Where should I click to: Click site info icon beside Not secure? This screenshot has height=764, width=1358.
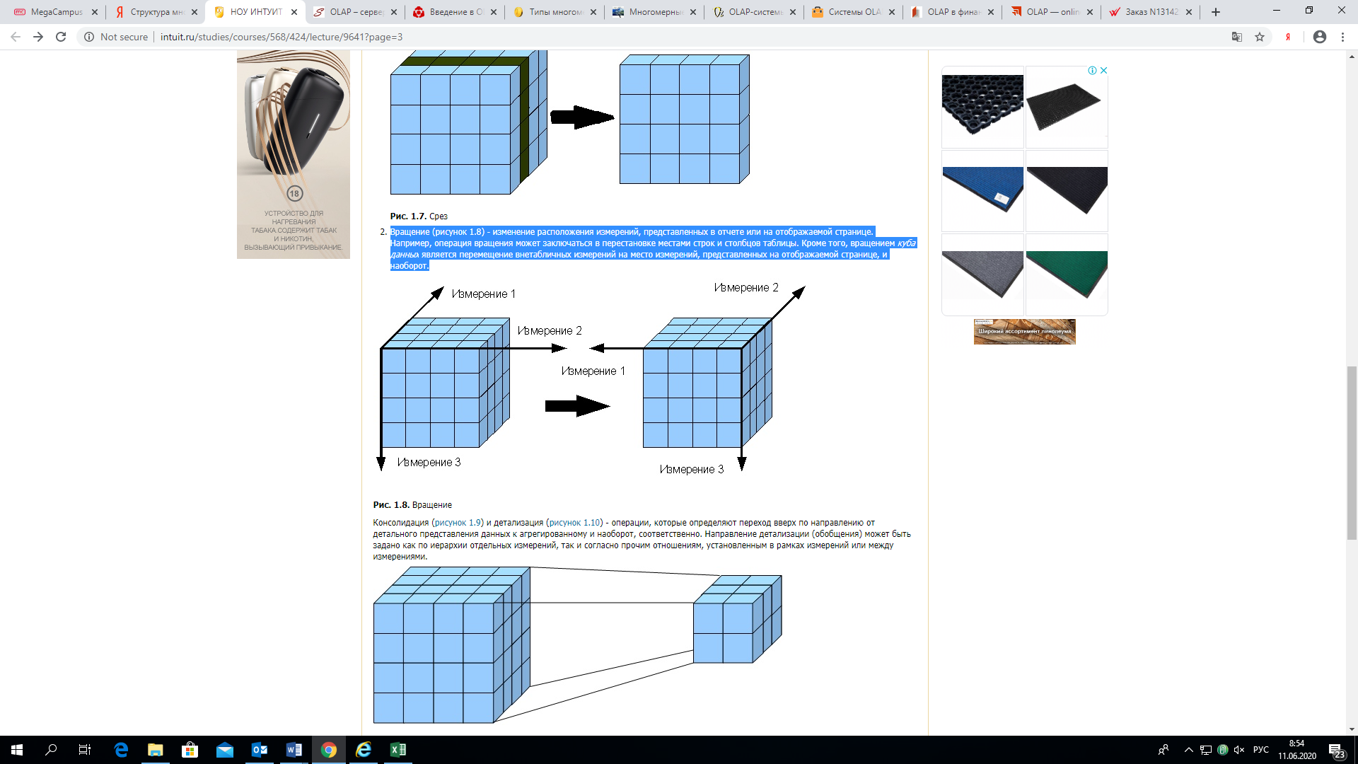[x=89, y=37]
